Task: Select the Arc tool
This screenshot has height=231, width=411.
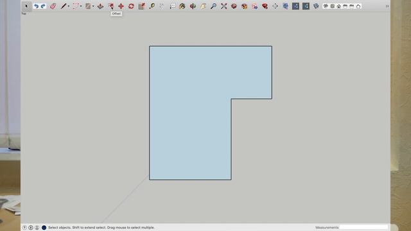Action: [76, 6]
